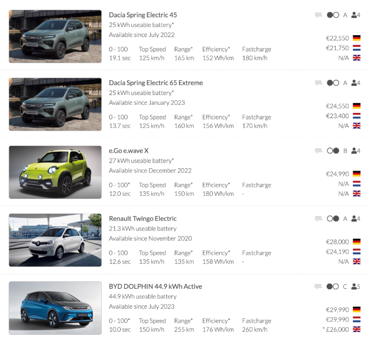
Task: Click seats icon for Renault Twingo Electric
Action: tap(355, 218)
